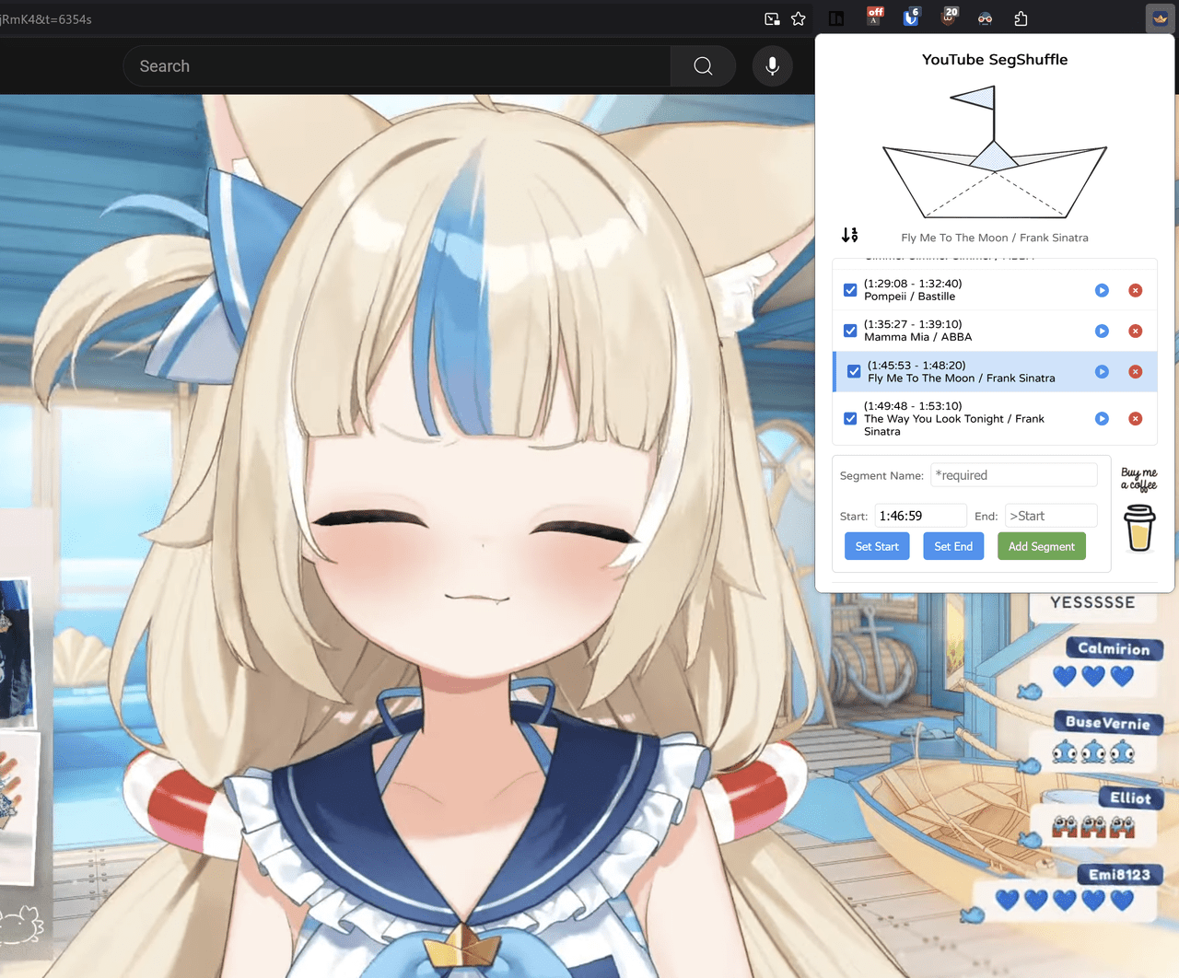Click the 'End:' label in the segment form
This screenshot has width=1179, height=978.
(986, 517)
